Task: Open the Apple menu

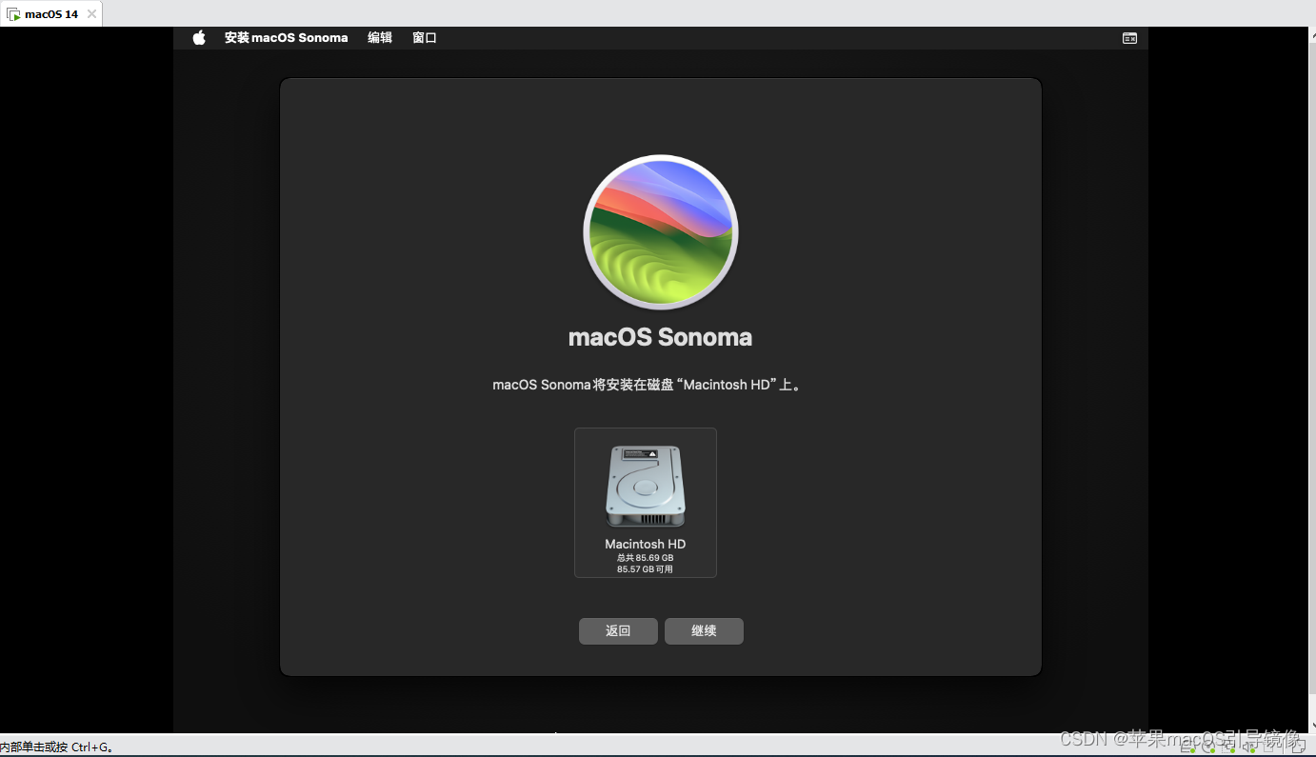Action: coord(199,38)
